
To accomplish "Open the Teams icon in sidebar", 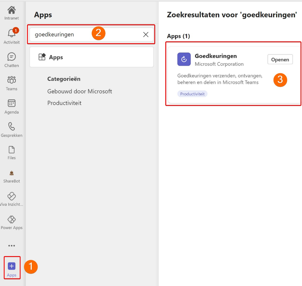I will coord(12,81).
